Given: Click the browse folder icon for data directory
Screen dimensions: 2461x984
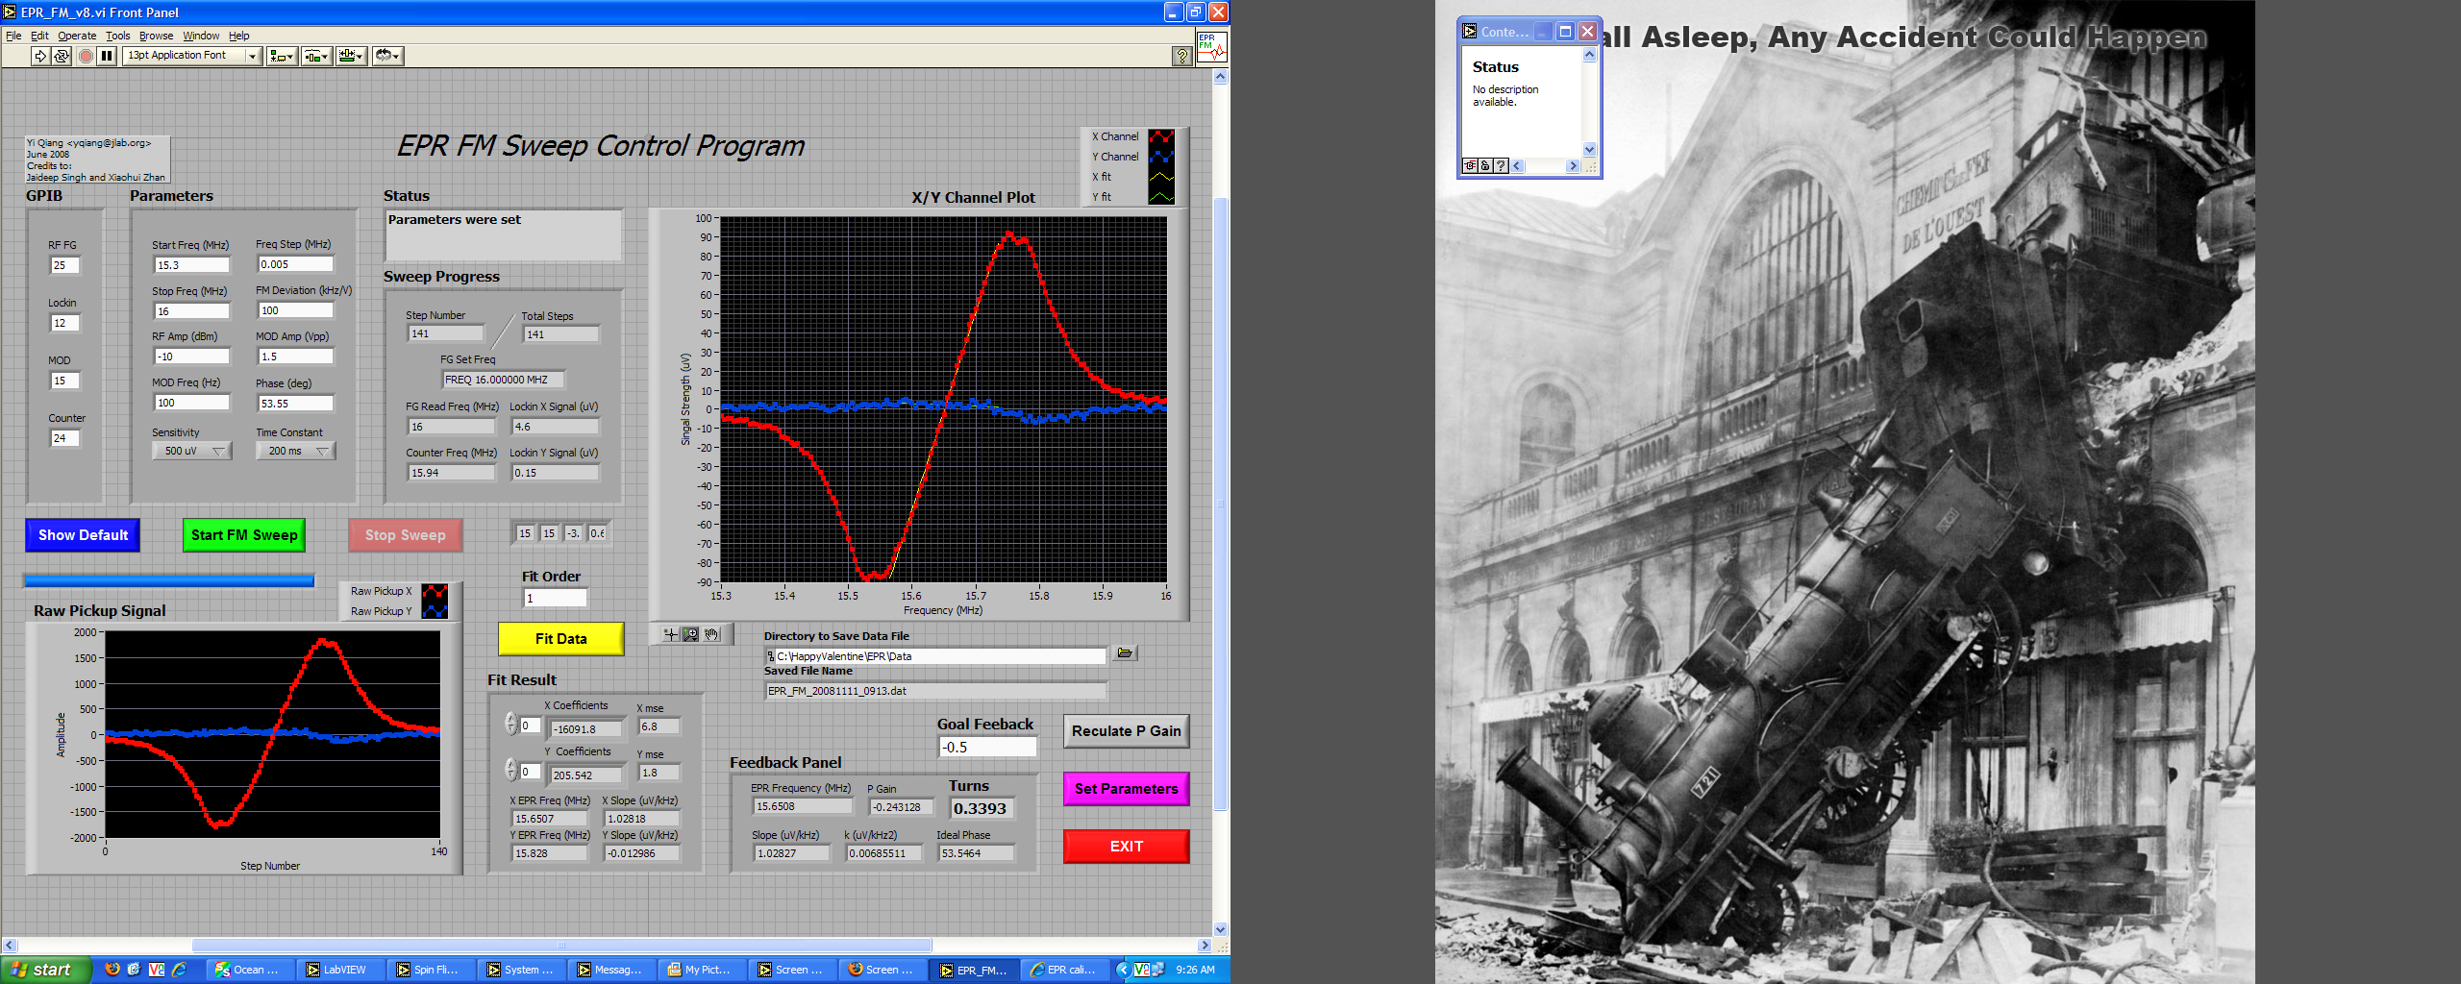Looking at the screenshot, I should click(x=1125, y=653).
